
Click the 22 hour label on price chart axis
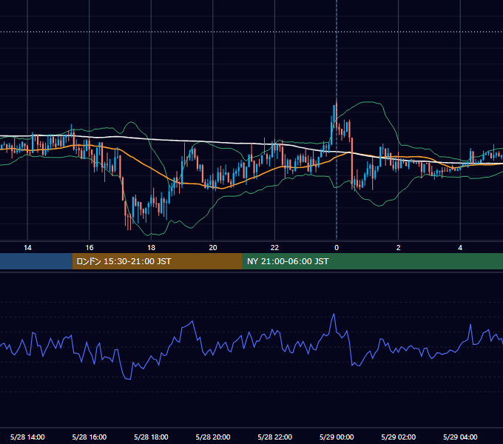pyautogui.click(x=274, y=248)
